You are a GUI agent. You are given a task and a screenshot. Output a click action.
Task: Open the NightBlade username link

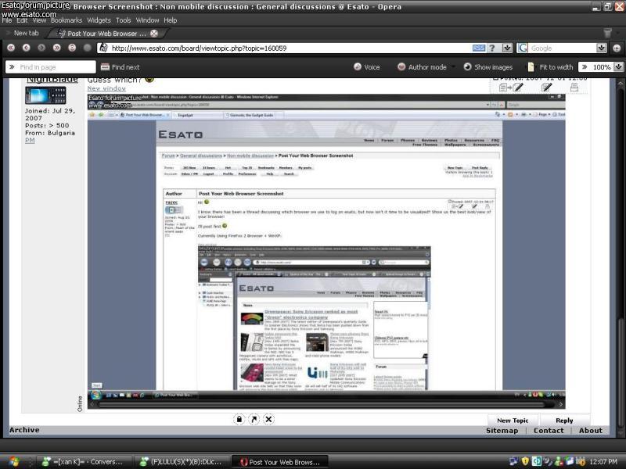pos(52,81)
